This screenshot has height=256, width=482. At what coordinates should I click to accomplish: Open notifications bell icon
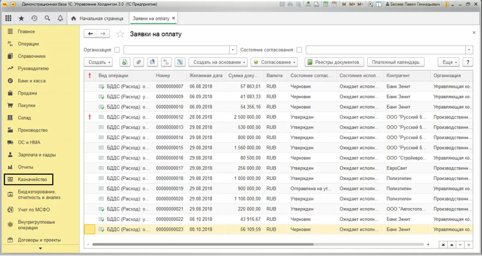[x=60, y=19]
